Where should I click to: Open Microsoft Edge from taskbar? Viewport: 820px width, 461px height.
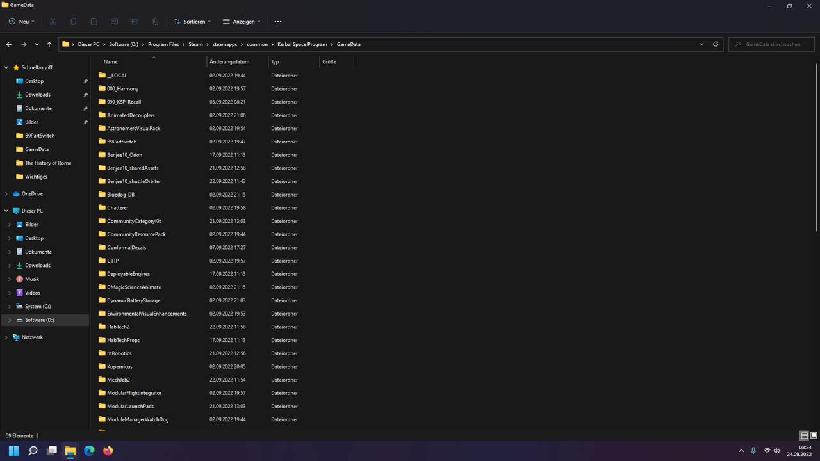[89, 451]
